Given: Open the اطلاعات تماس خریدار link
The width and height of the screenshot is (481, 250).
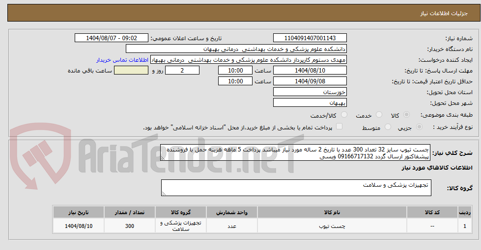Looking at the screenshot, I should pos(122,60).
